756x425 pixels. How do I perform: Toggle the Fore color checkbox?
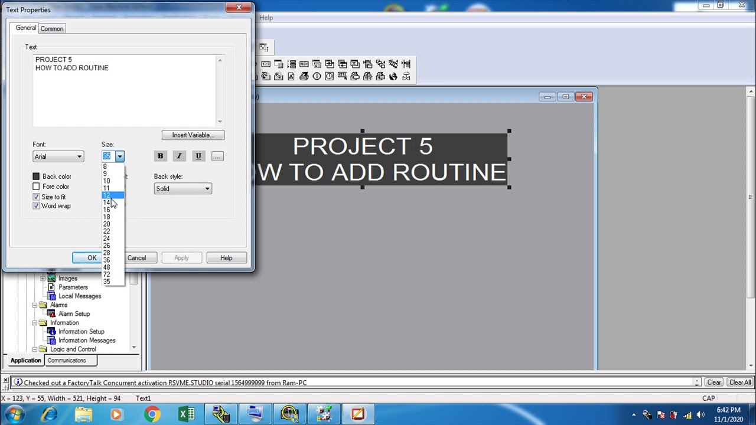point(36,187)
